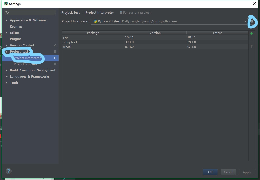This screenshot has height=180, width=260.
Task: Open Project Interpreter dropdown arrow
Action: (245, 21)
